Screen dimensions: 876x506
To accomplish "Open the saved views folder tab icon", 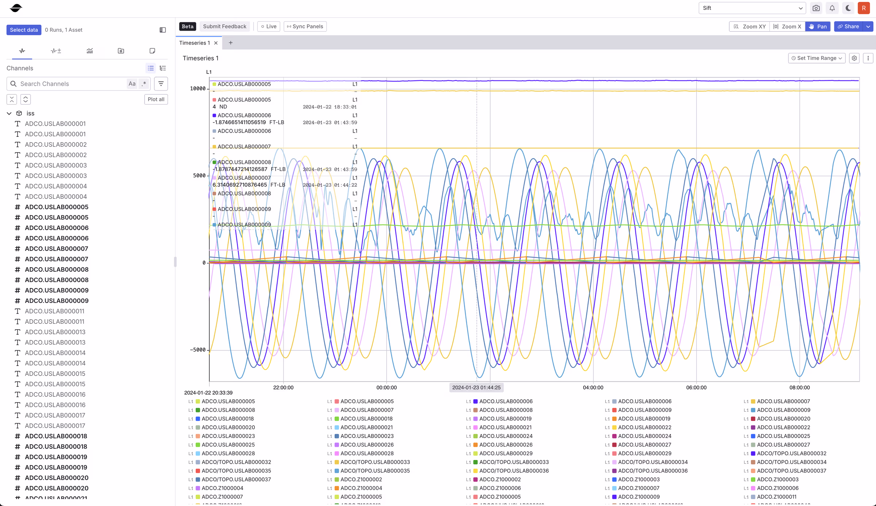I will coord(121,51).
